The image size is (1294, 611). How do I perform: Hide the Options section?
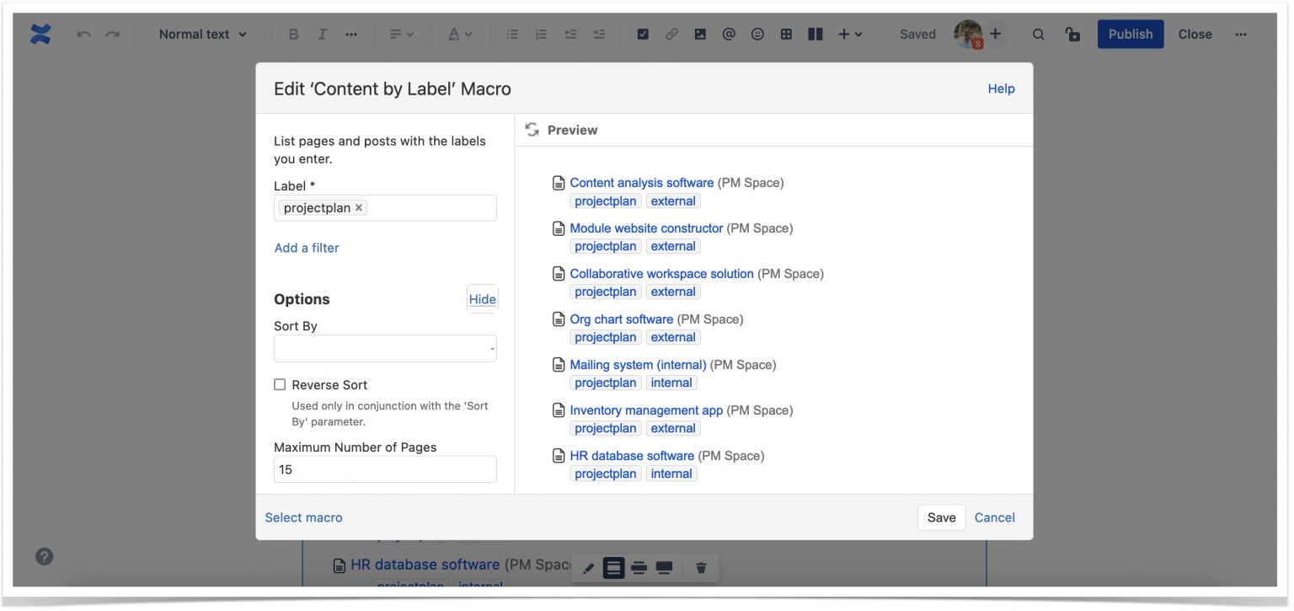[482, 299]
